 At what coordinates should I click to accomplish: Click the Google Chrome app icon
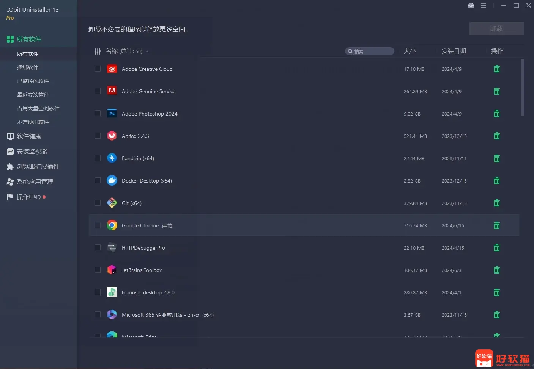point(112,225)
